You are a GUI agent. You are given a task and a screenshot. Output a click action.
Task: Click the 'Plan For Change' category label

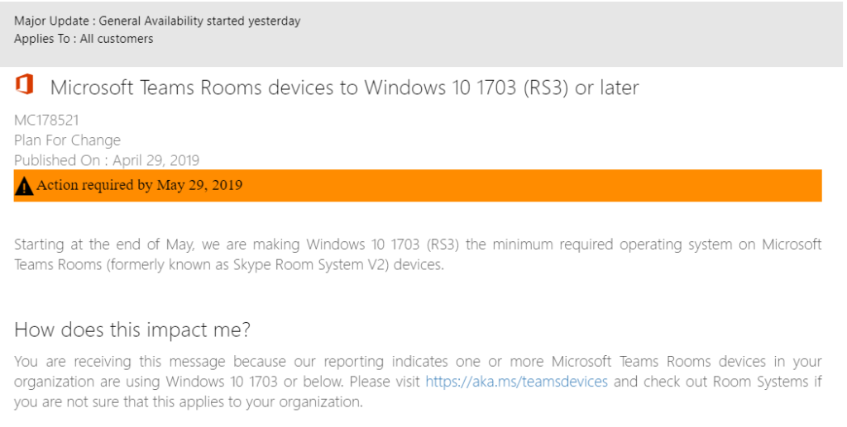[68, 140]
